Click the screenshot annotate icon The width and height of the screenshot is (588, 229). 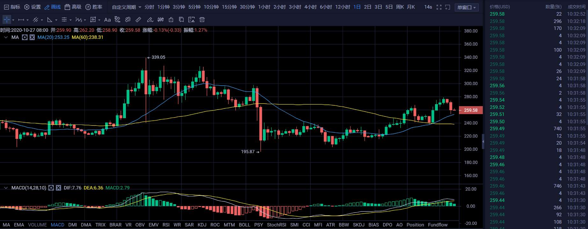point(191,20)
